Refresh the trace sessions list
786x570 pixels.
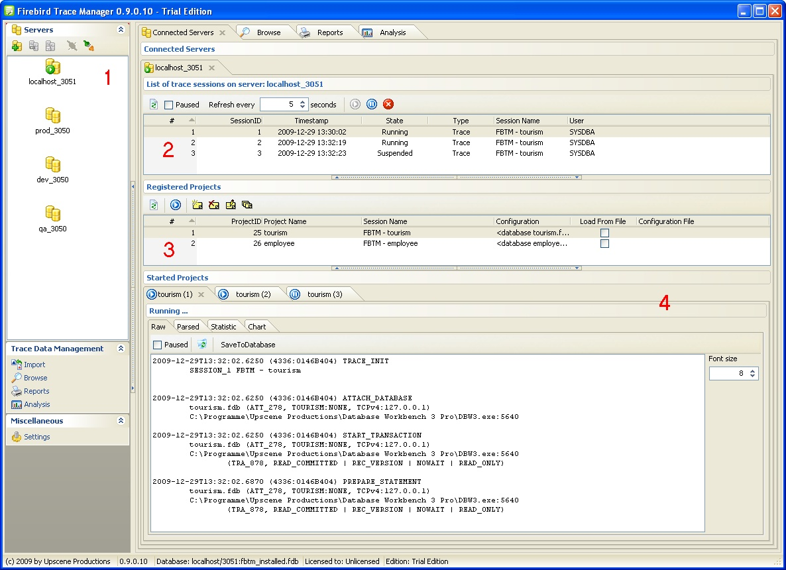(154, 104)
